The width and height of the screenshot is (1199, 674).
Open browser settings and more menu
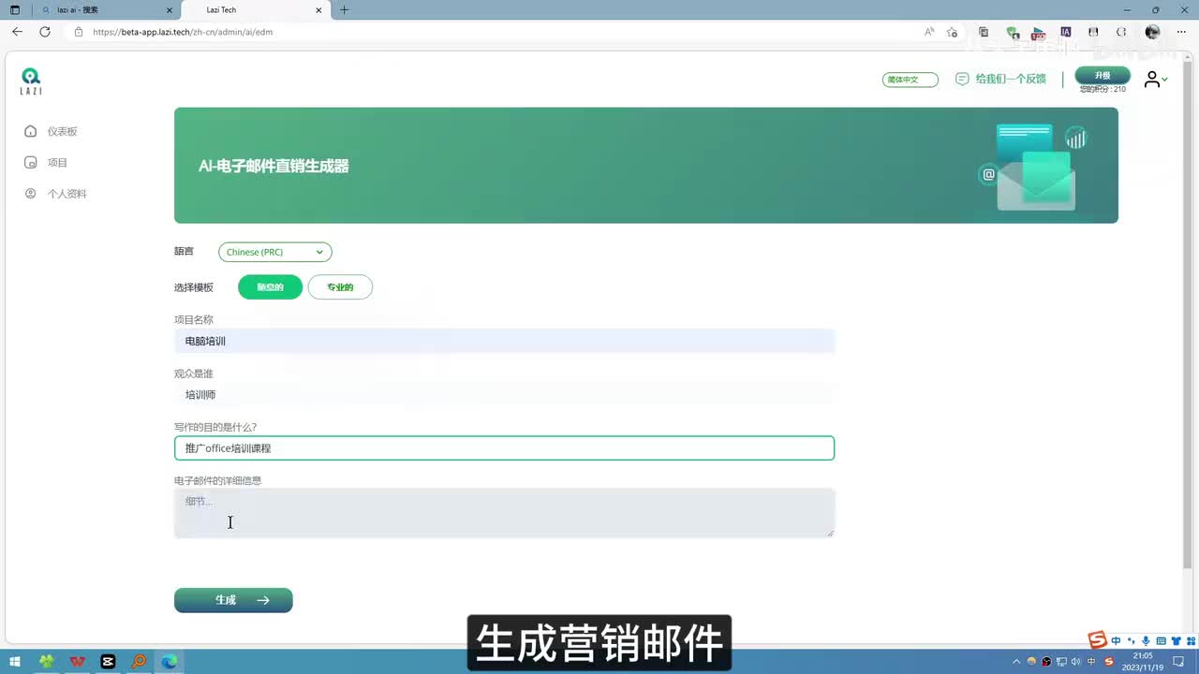1180,32
